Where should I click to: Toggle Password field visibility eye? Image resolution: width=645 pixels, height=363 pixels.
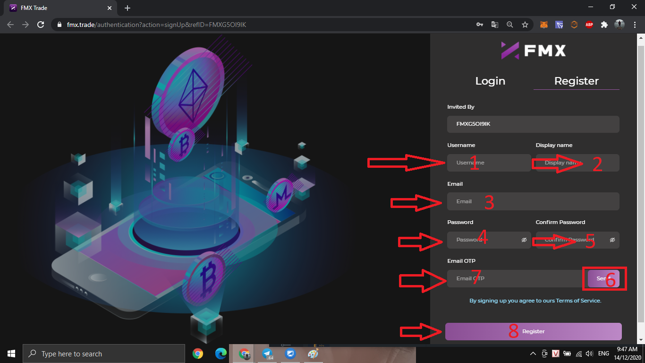coord(524,240)
